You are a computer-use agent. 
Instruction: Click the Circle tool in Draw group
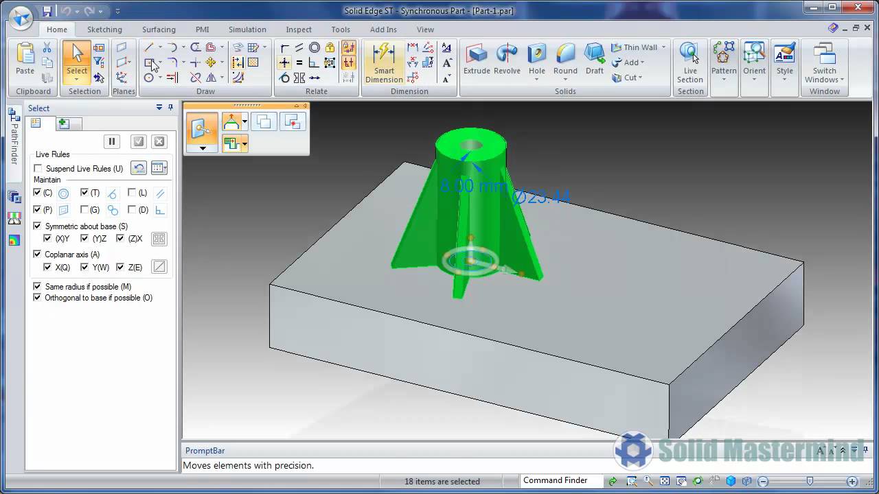148,78
